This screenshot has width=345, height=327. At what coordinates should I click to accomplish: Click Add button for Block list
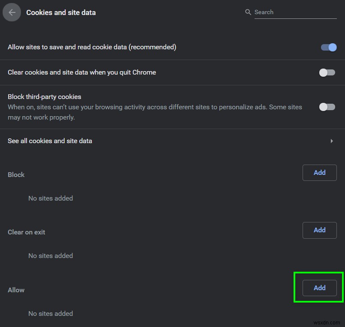pyautogui.click(x=319, y=173)
